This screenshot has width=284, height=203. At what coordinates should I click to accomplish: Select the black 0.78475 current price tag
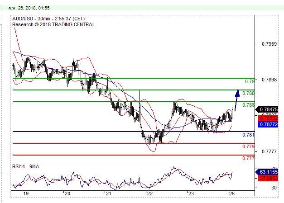tap(267, 109)
